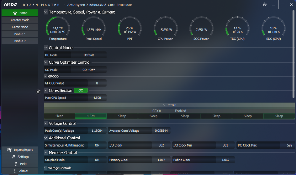Collapse Cores Section
This screenshot has width=296, height=175.
pyautogui.click(x=46, y=90)
